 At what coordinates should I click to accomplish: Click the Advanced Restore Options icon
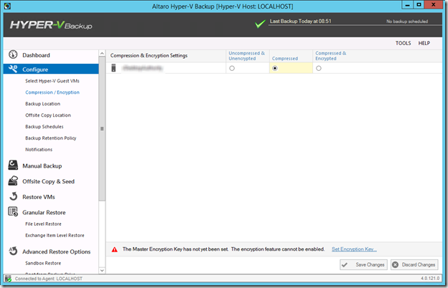click(13, 251)
